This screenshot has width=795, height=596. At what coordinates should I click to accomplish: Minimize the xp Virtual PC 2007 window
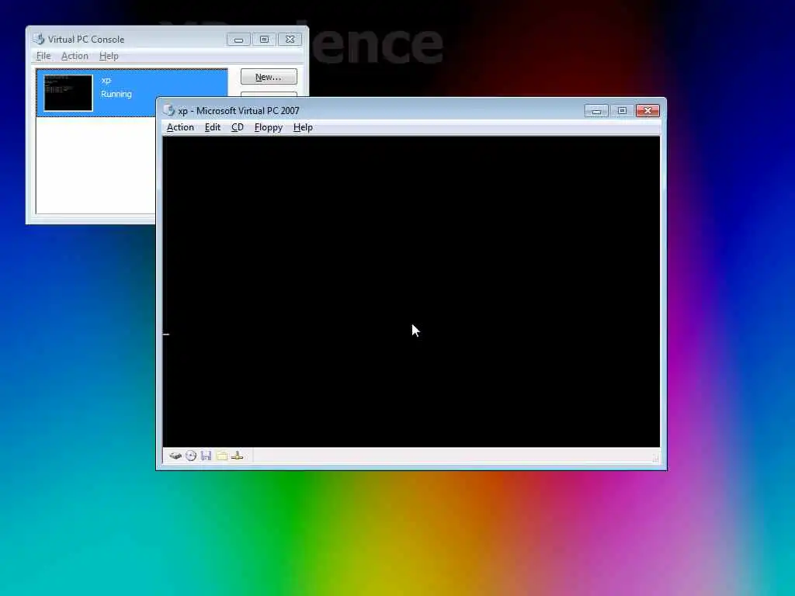[x=596, y=110]
